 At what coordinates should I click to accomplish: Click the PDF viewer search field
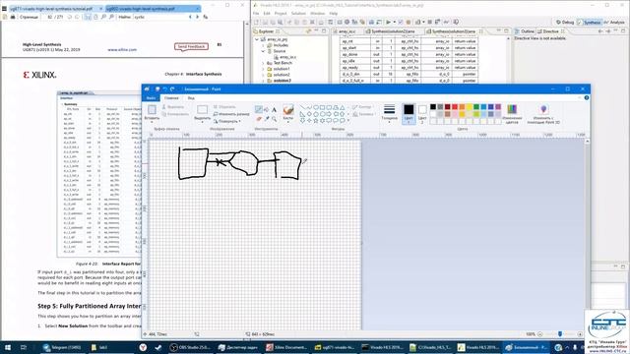[x=159, y=17]
